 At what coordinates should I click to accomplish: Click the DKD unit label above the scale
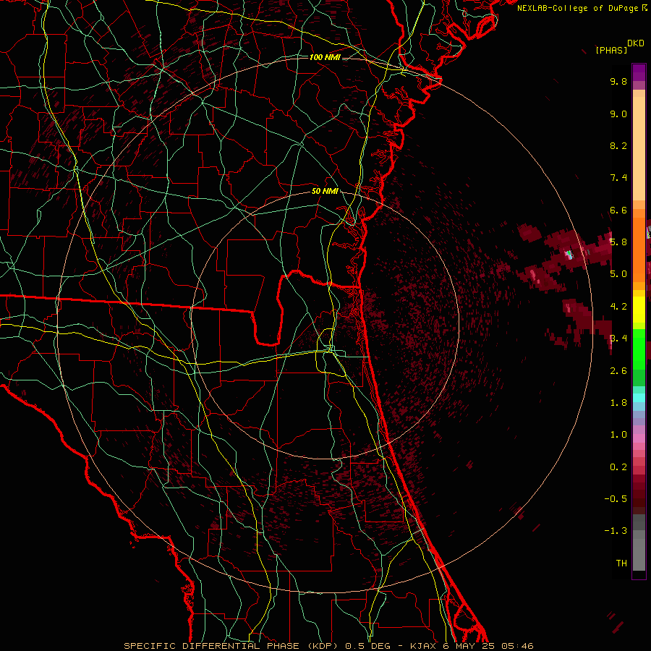(636, 43)
